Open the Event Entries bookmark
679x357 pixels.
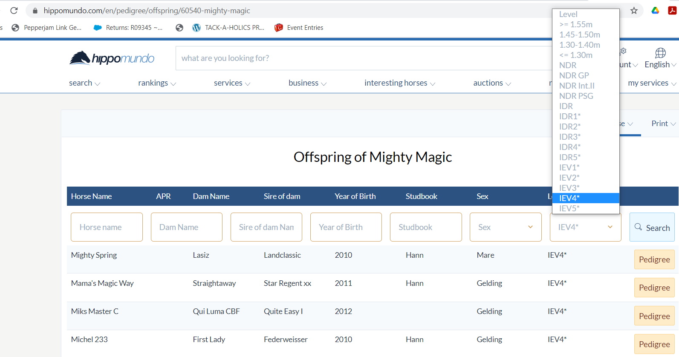tap(299, 28)
